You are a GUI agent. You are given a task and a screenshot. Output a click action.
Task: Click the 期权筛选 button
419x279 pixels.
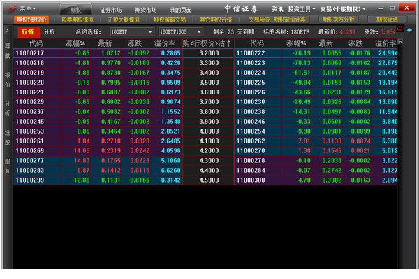[x=387, y=20]
